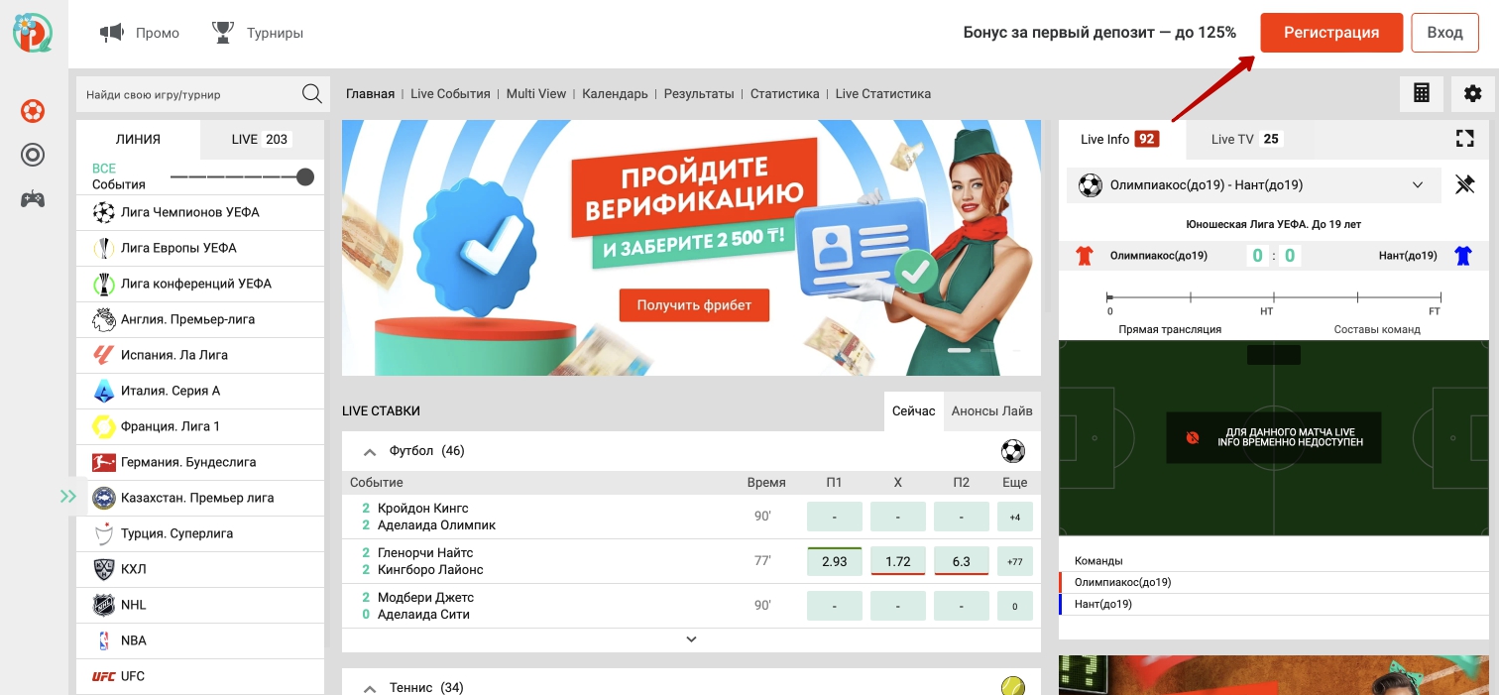Select the Анонсы Лайв tab
1499x695 pixels.
pos(991,410)
